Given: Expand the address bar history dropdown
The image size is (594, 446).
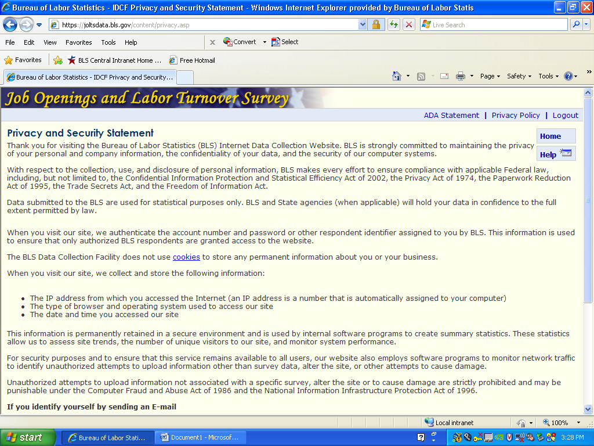Looking at the screenshot, I should 363,25.
